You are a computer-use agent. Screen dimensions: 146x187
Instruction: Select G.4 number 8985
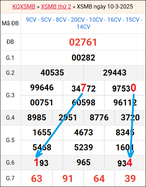36,118
